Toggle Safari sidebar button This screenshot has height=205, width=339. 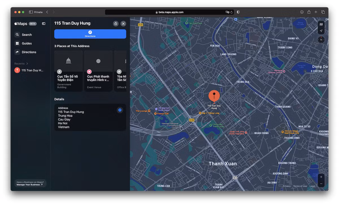(x=31, y=12)
